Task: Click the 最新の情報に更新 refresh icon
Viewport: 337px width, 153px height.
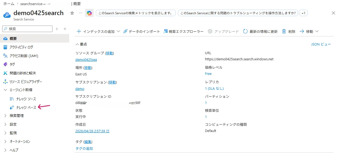Action: (x=245, y=32)
